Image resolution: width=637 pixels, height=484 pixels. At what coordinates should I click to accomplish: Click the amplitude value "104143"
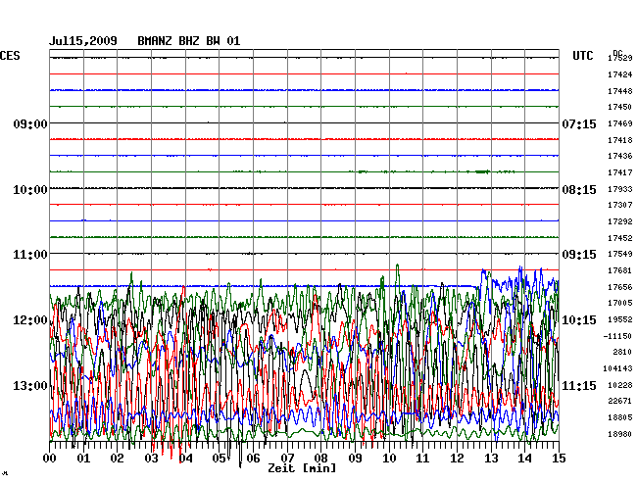point(617,369)
